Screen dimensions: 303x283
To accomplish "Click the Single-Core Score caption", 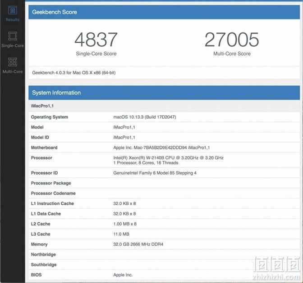I will 96,54.
